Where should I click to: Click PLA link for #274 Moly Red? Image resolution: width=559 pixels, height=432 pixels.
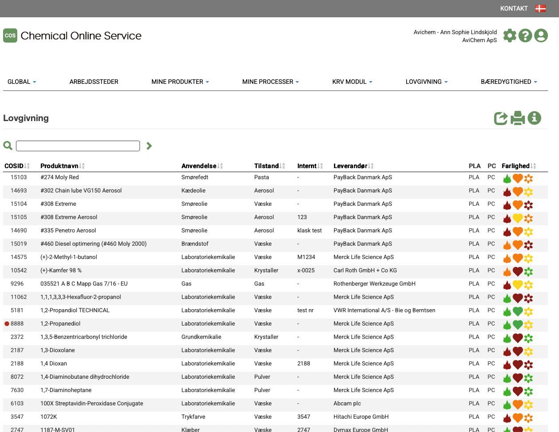tap(474, 177)
